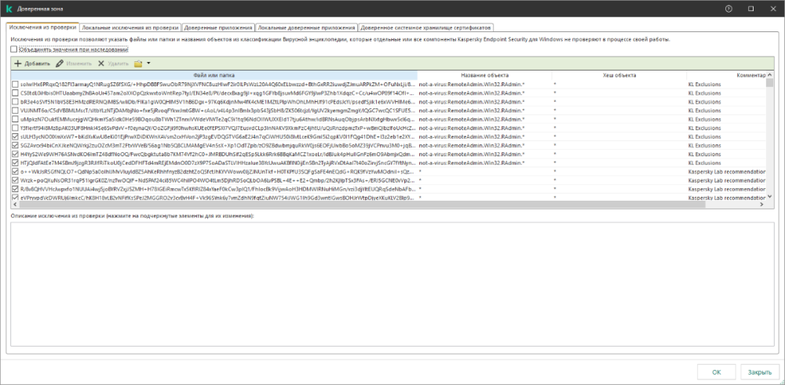Select the file entry starting H4YyS2We9WH76ASNvdKO6
The image size is (785, 385).
(x=217, y=154)
